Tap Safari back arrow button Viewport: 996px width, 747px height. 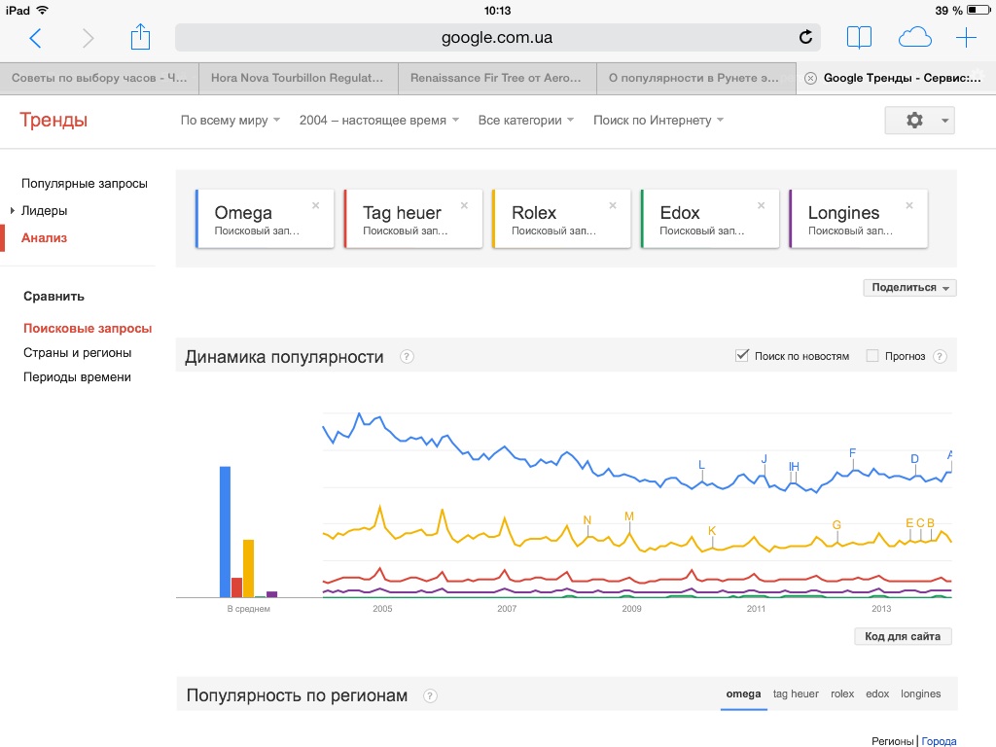click(35, 38)
